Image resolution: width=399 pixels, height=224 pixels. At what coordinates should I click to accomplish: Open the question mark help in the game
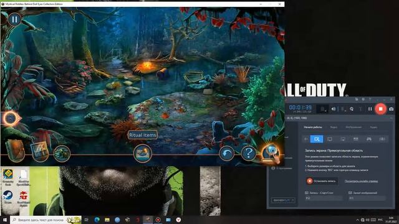(x=248, y=153)
